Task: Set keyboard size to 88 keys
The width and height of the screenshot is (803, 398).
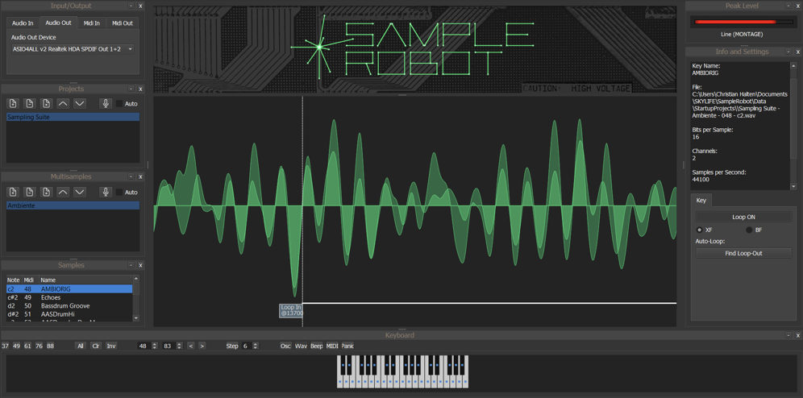Action: [50, 346]
